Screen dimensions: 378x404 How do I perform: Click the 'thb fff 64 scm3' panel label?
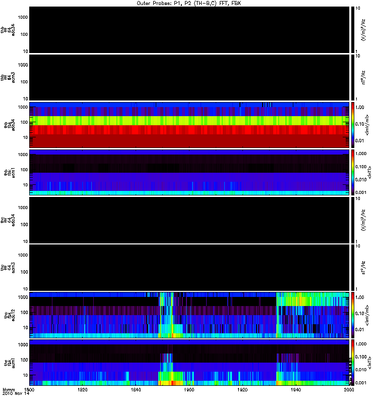click(8, 77)
